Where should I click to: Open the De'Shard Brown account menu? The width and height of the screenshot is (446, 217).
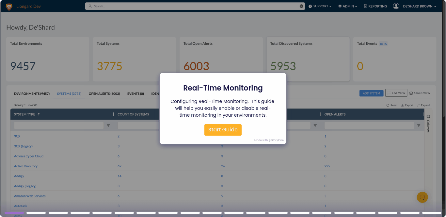coord(420,6)
